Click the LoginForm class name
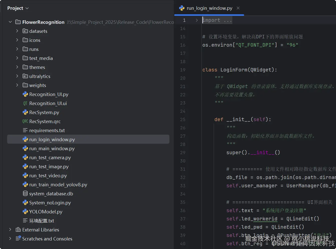Image resolution: width=336 pixels, height=249 pixels. [x=234, y=70]
